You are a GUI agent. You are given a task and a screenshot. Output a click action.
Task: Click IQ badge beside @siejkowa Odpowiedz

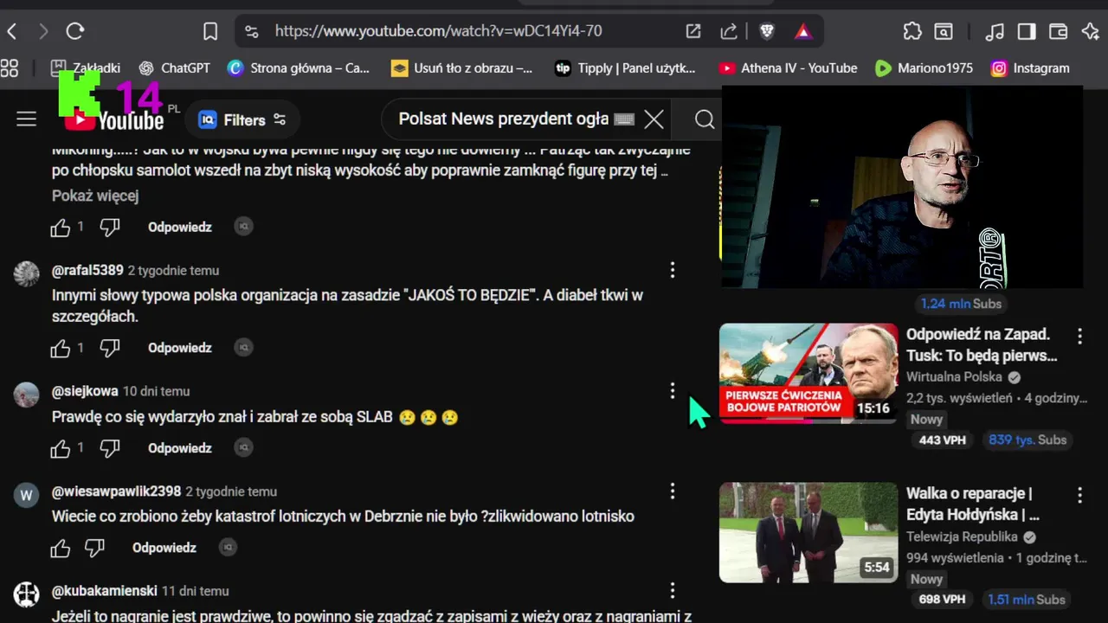(244, 448)
